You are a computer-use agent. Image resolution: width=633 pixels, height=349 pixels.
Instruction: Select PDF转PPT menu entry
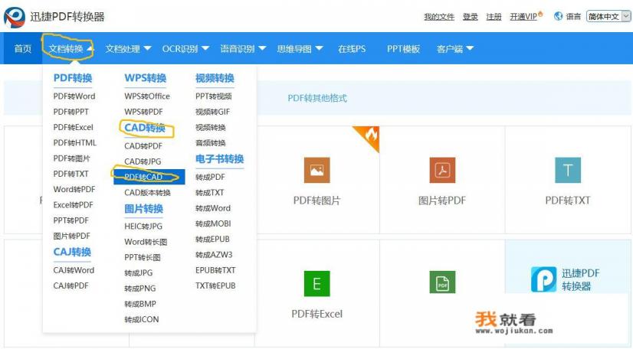(71, 112)
